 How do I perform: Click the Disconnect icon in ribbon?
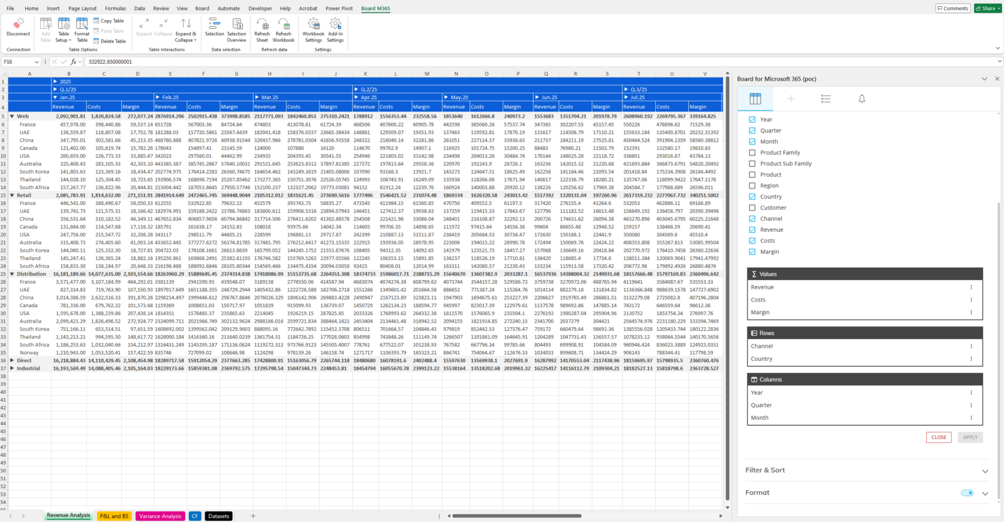pyautogui.click(x=18, y=28)
